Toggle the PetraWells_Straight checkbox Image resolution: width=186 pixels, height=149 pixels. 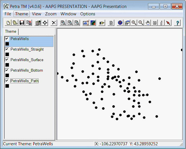pos(7,49)
